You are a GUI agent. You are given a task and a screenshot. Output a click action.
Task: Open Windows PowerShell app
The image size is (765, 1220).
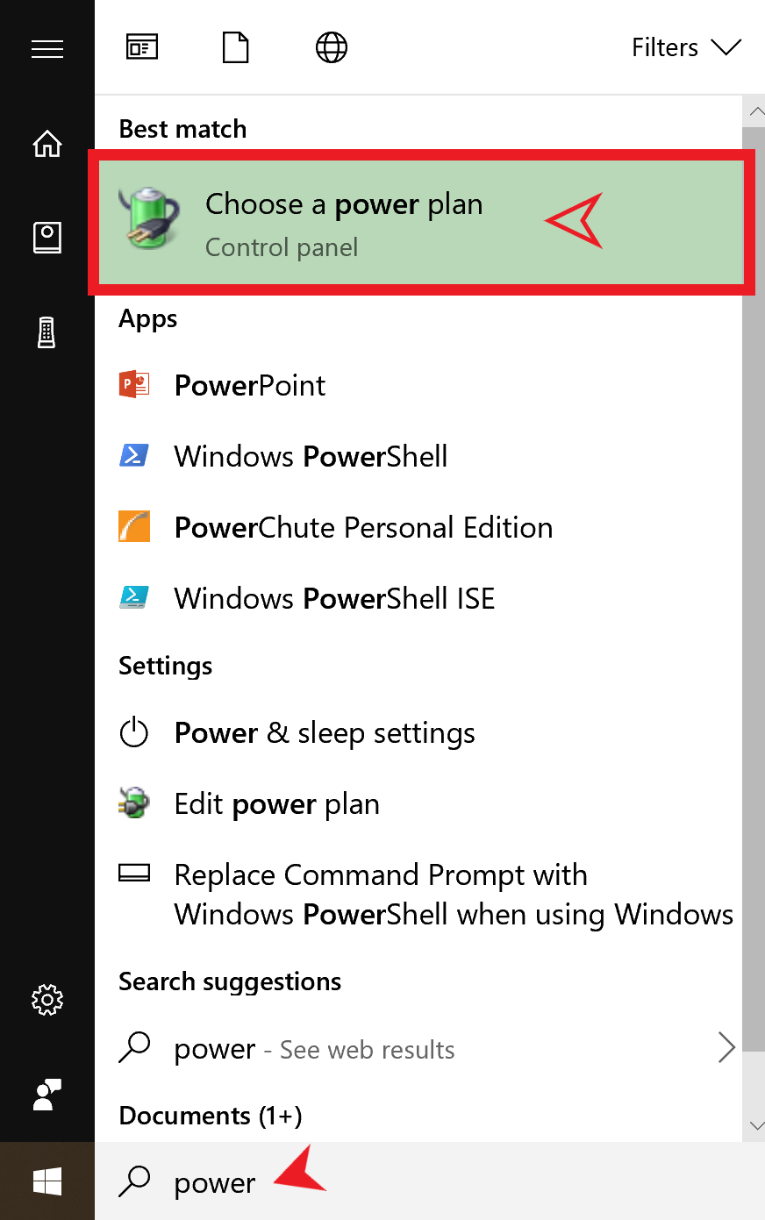click(311, 457)
